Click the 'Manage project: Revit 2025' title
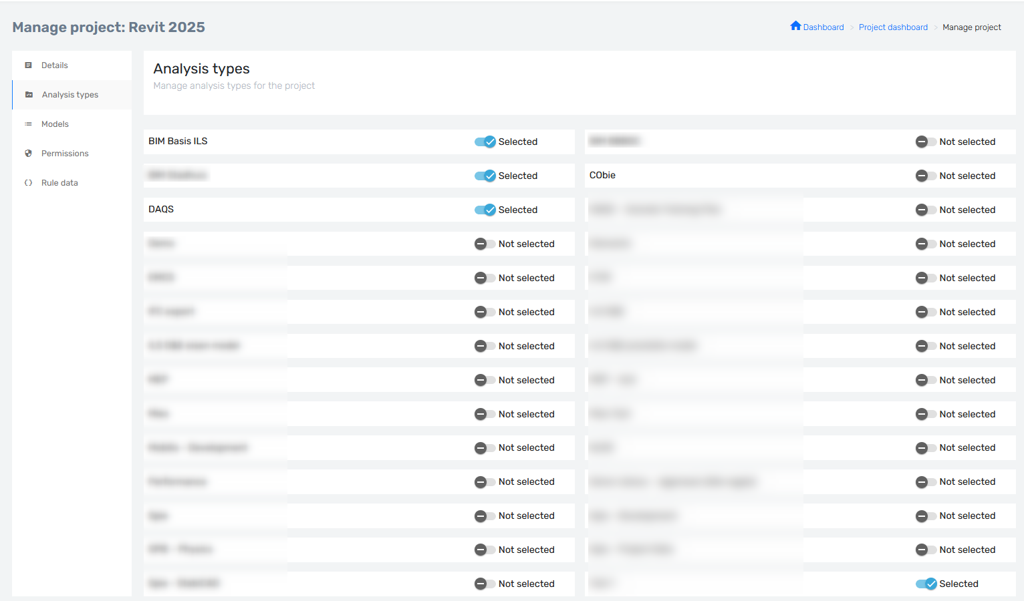This screenshot has width=1024, height=601. tap(108, 27)
